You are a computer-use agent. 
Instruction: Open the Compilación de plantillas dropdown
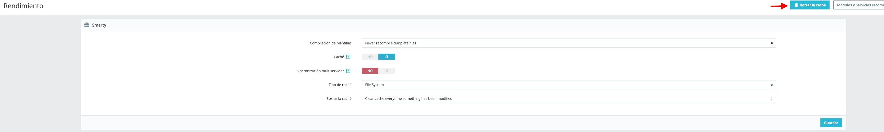click(x=569, y=43)
